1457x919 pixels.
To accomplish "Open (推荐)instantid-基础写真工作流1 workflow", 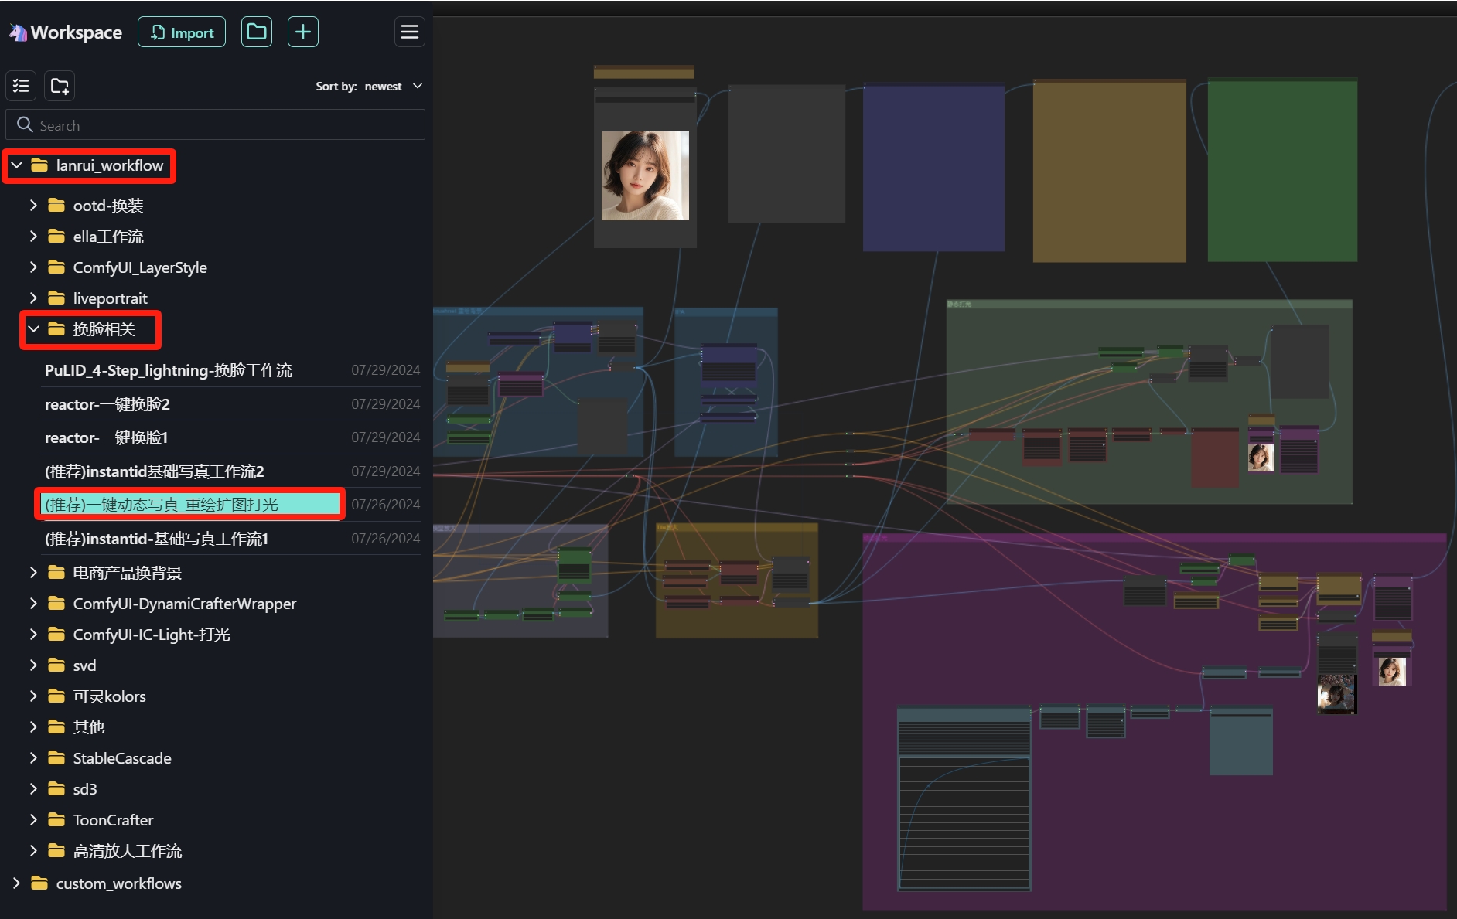I will [x=156, y=539].
